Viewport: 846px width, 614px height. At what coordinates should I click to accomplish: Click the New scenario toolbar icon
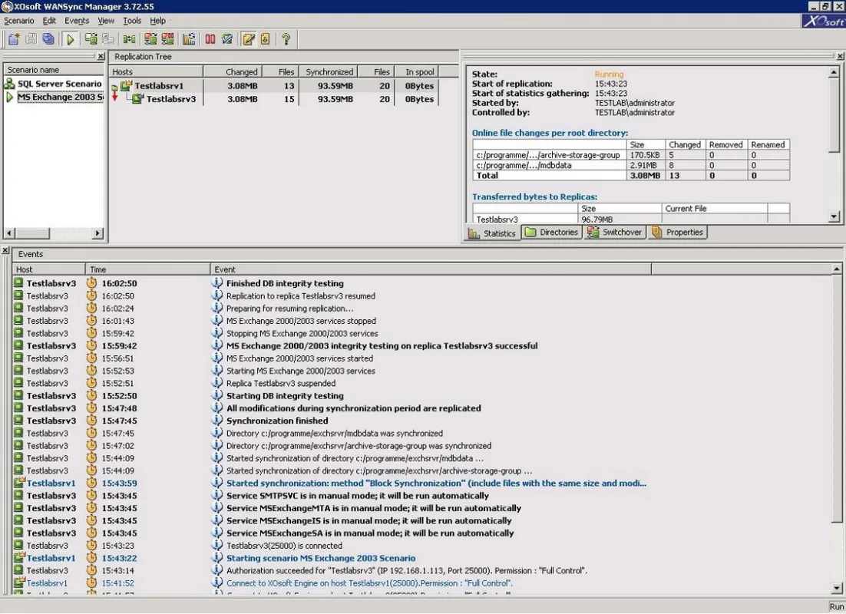pyautogui.click(x=14, y=39)
